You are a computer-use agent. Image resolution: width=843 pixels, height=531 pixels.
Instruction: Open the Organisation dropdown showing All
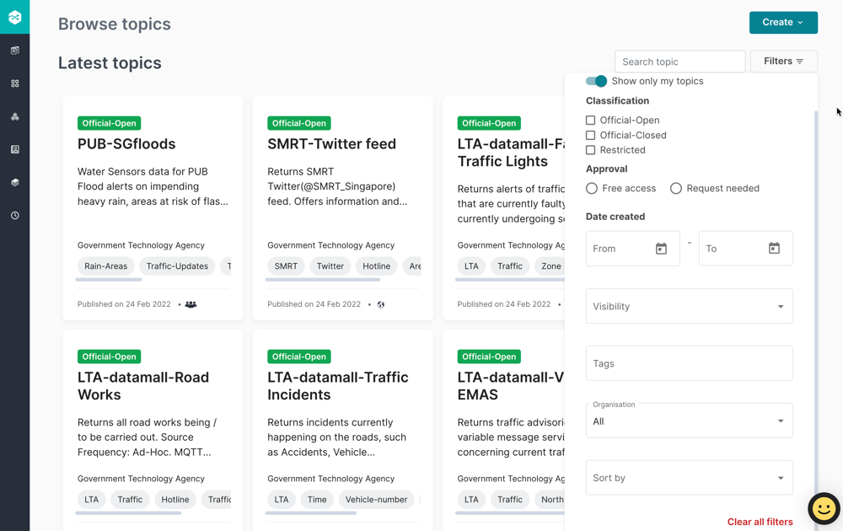click(689, 421)
